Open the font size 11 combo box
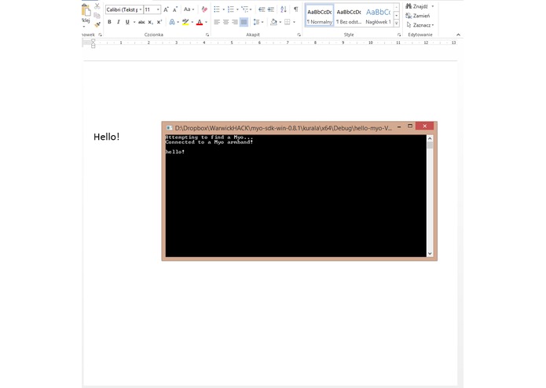This screenshot has width=546, height=388. click(152, 9)
